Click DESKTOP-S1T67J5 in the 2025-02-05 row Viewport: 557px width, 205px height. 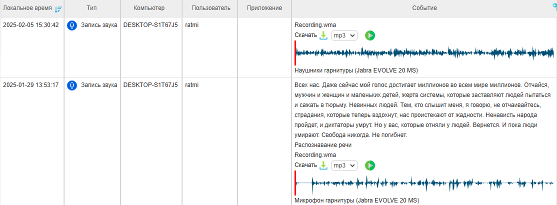[151, 25]
